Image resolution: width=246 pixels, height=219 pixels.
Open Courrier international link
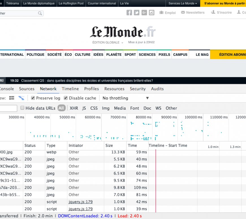(102, 3)
